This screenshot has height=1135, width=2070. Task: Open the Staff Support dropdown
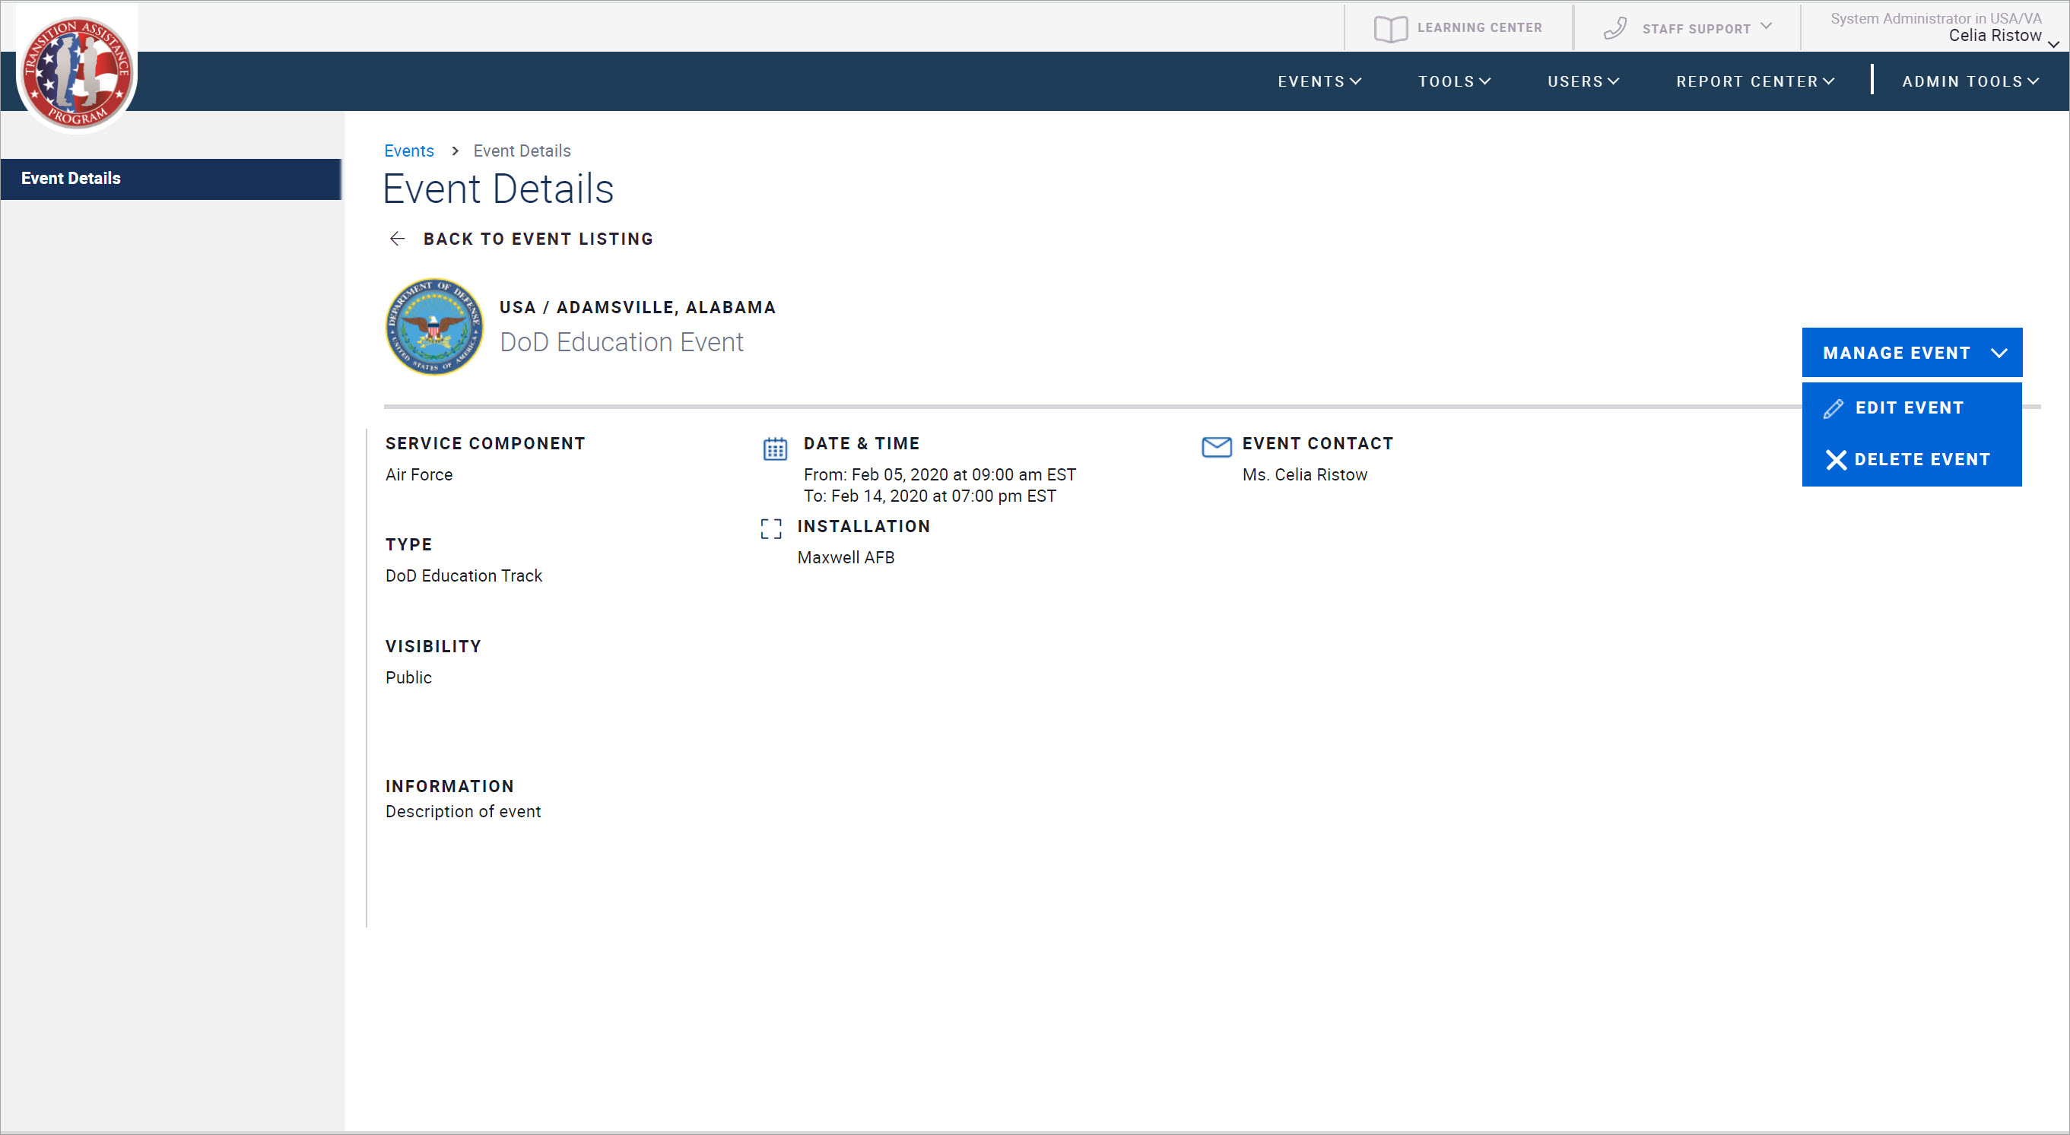[1687, 28]
